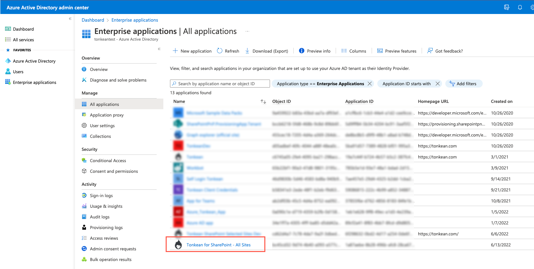Focus the application name search box

(220, 84)
